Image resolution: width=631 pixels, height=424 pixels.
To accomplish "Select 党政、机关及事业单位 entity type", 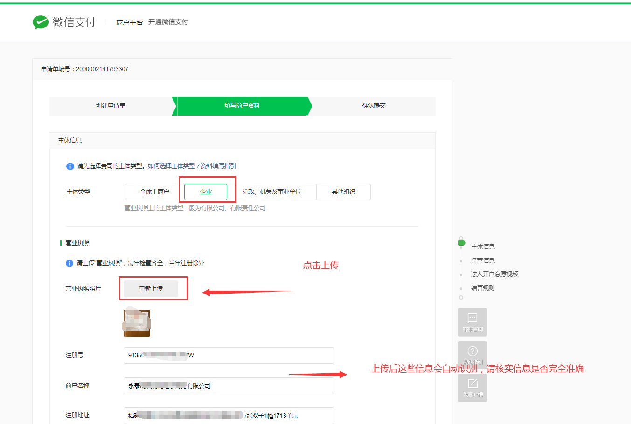I will 271,192.
